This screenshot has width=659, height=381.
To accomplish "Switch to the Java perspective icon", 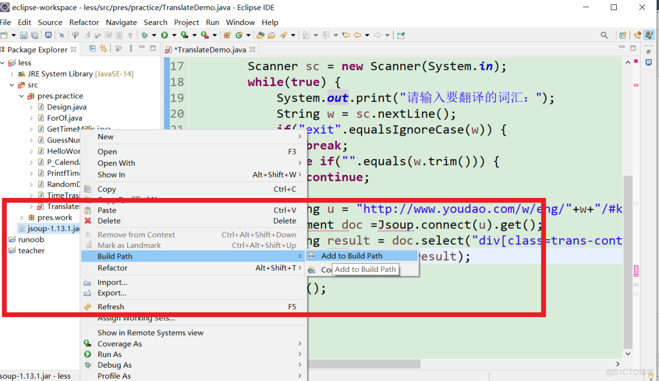I will [x=650, y=35].
